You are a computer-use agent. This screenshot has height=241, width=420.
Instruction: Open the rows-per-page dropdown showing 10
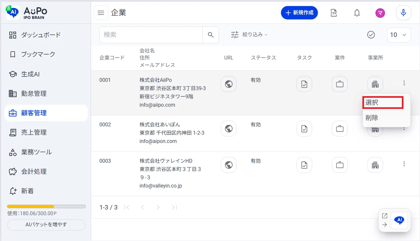[x=399, y=35]
